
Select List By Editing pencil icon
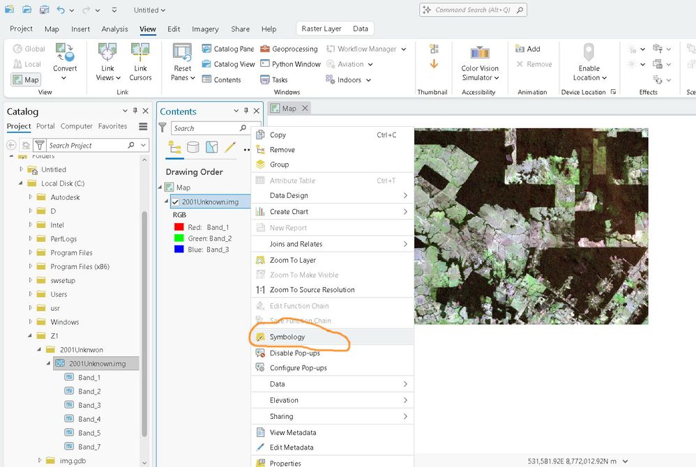coord(230,147)
